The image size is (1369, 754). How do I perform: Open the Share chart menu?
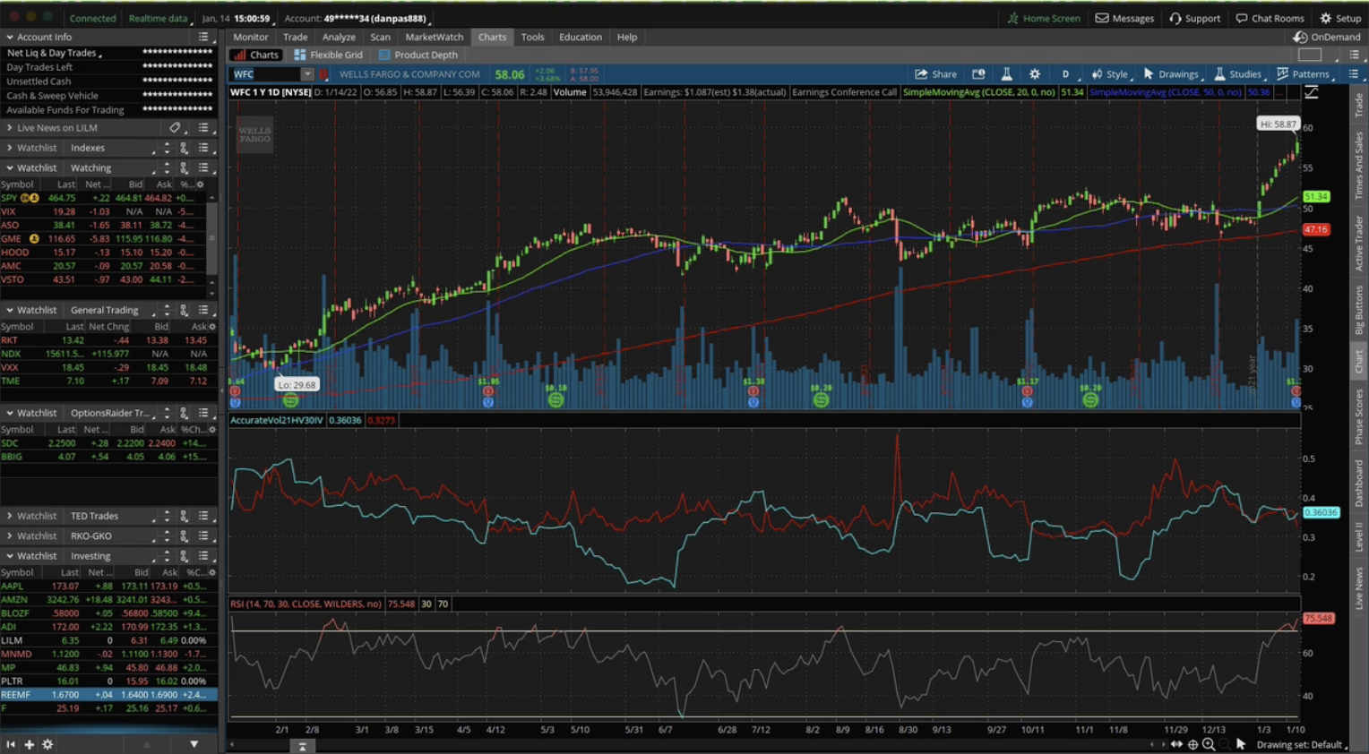(x=935, y=74)
